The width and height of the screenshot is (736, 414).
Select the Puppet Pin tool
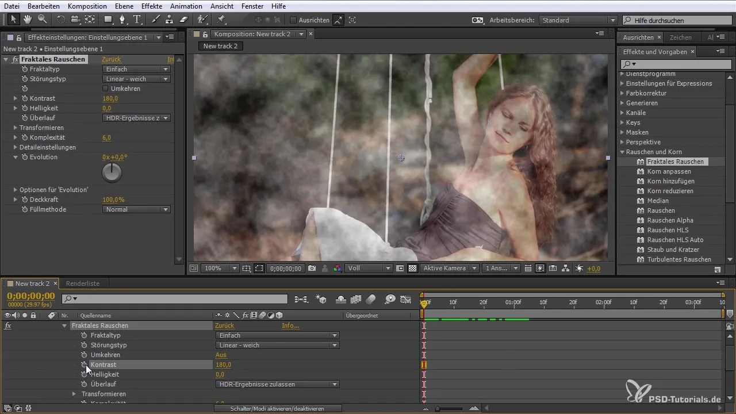point(221,19)
